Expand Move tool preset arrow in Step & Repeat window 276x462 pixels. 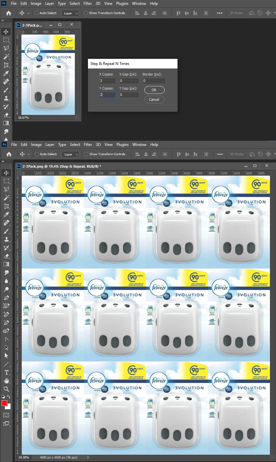pos(28,13)
